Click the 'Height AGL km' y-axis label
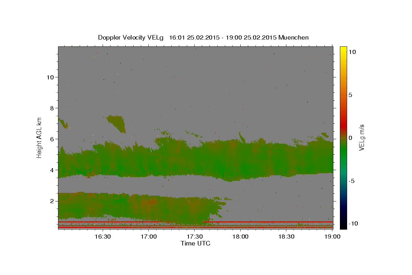 (39, 138)
